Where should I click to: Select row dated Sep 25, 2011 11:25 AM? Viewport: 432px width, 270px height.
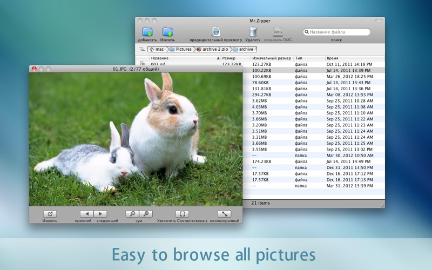[314, 143]
